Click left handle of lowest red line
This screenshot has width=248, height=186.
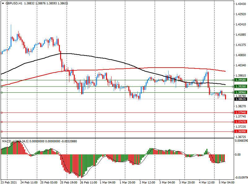(2, 131)
